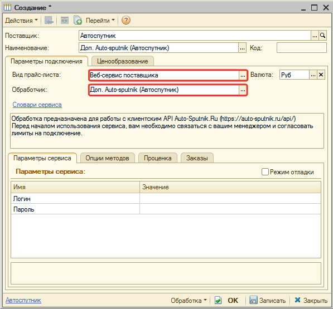
Task: Click ellipsis button for Вид прайс-листа
Action: pos(243,75)
